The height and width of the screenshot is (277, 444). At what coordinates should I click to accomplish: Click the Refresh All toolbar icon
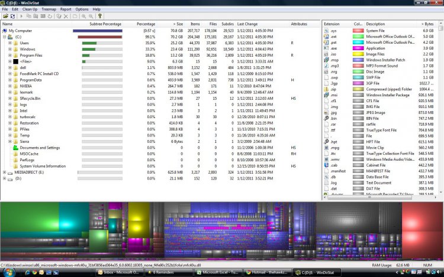click(x=13, y=17)
